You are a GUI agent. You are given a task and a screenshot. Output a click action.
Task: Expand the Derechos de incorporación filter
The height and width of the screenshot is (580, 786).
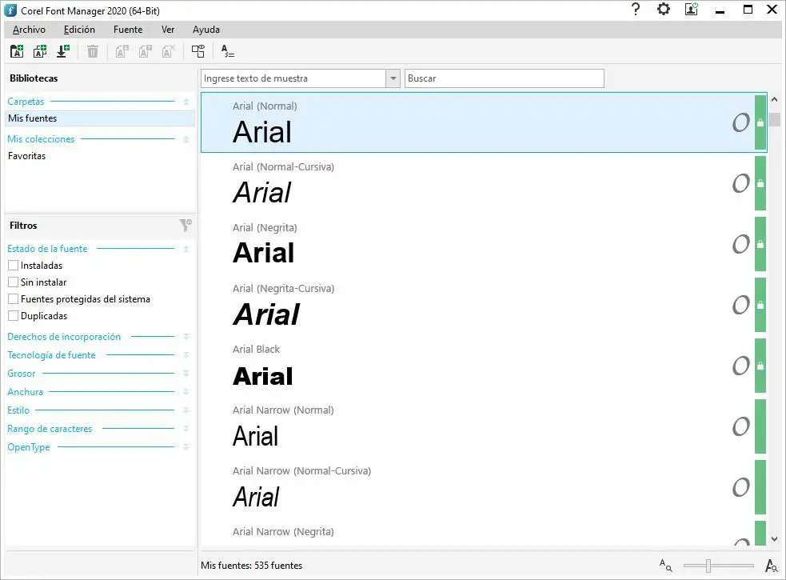coord(186,337)
